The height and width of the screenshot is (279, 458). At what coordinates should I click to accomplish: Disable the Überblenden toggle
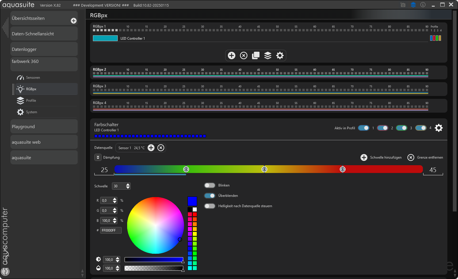click(210, 196)
